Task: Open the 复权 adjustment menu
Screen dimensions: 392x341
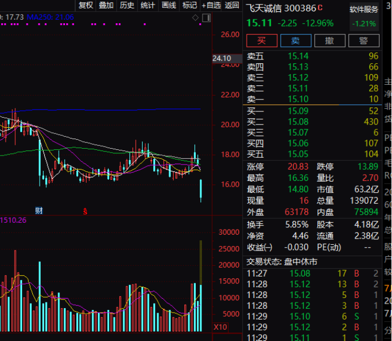Action: tap(85, 6)
